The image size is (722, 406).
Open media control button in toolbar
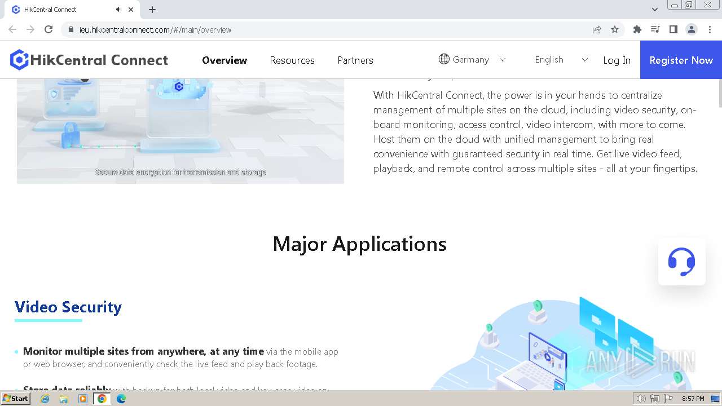pos(655,29)
